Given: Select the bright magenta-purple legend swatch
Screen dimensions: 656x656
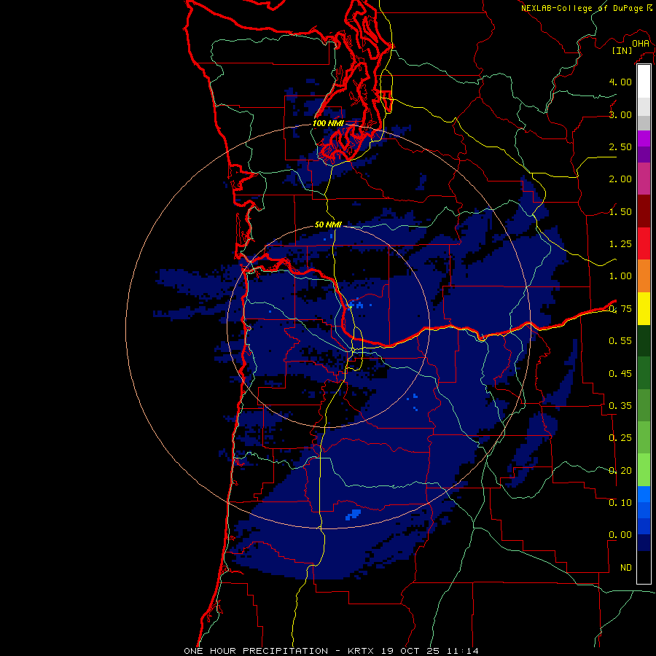Looking at the screenshot, I should (x=644, y=138).
